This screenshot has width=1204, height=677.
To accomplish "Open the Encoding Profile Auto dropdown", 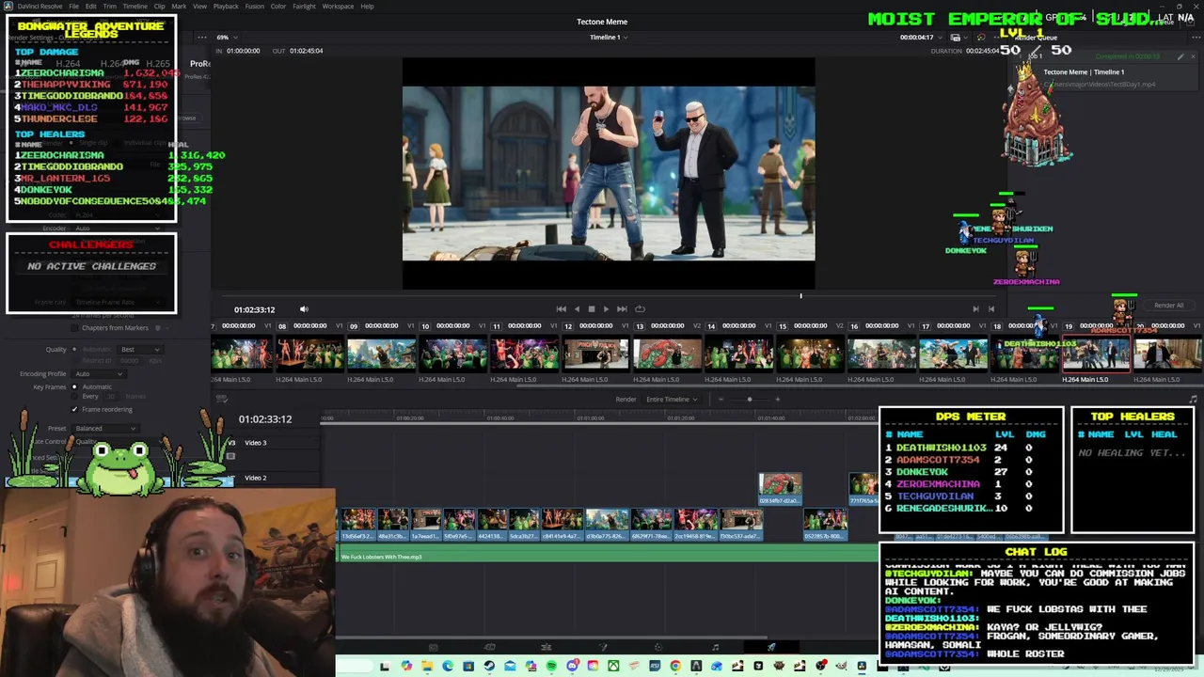I will pos(99,373).
